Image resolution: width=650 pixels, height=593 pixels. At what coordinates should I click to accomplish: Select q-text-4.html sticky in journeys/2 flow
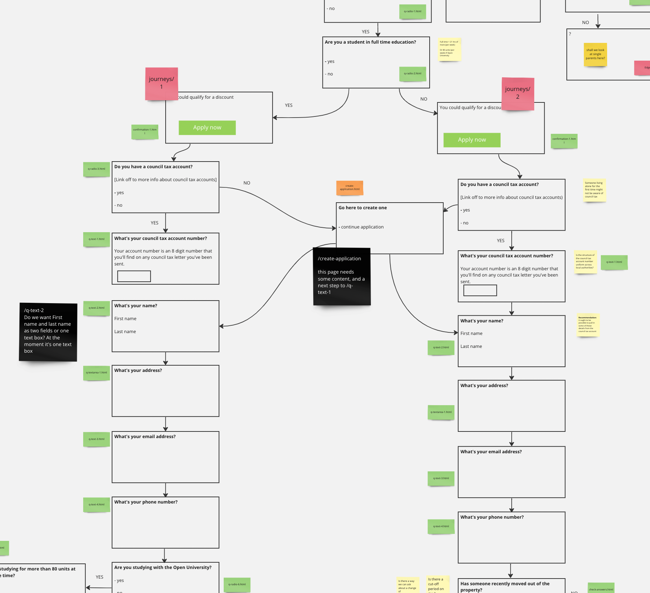coord(441,526)
